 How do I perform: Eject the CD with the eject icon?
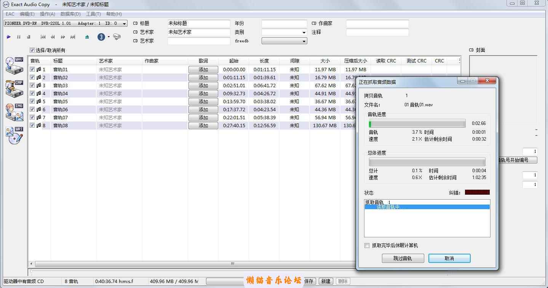pos(87,37)
